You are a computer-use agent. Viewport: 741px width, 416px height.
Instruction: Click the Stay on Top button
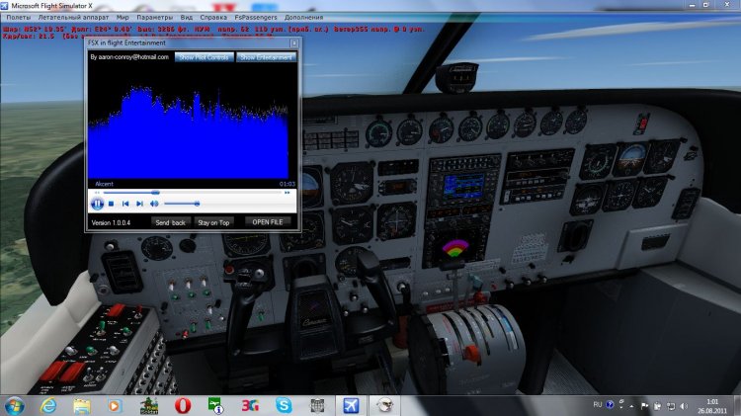pos(213,222)
